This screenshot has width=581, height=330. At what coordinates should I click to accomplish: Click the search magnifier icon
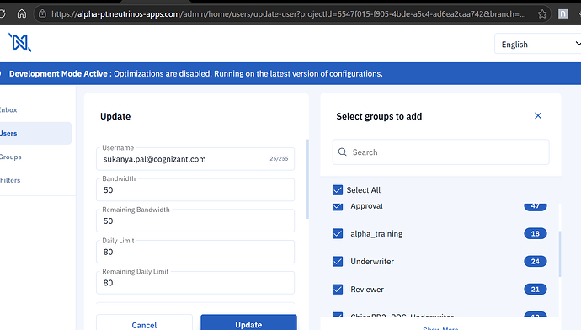[343, 152]
